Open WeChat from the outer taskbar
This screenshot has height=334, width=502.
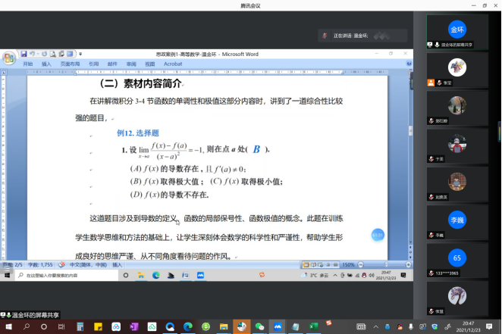[x=259, y=326]
